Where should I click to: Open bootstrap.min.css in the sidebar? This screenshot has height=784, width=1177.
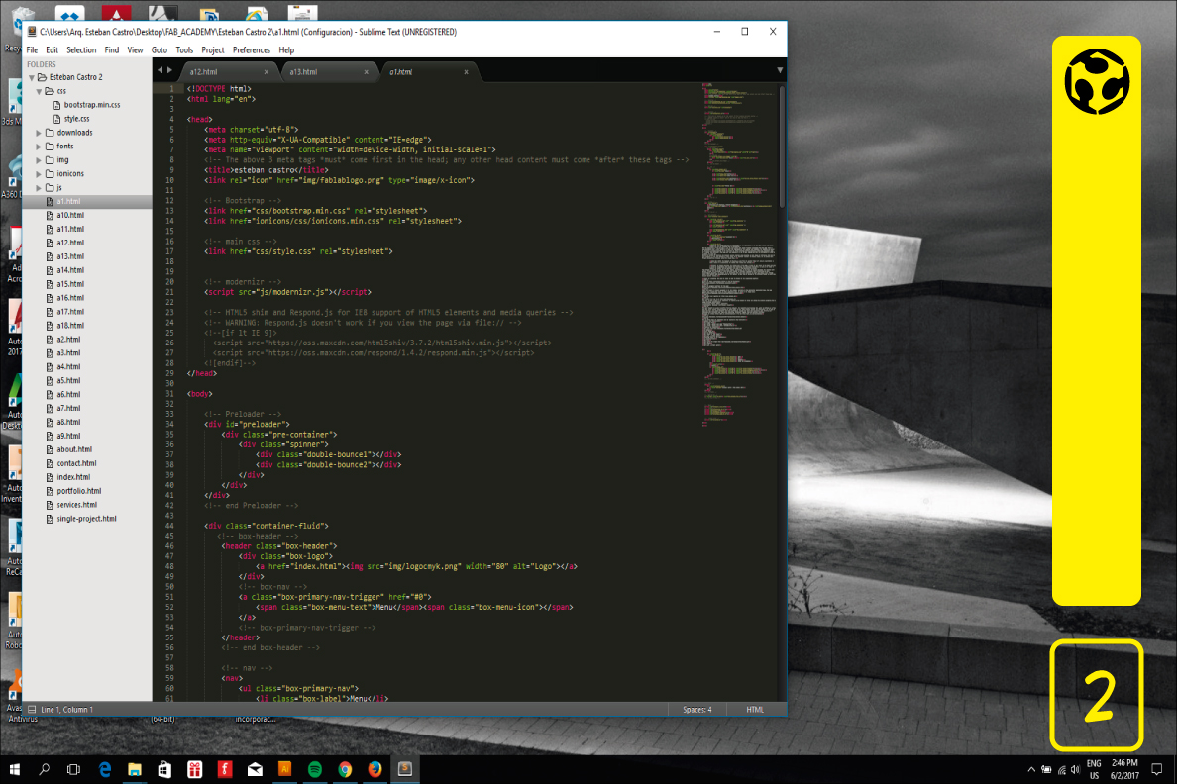[91, 105]
